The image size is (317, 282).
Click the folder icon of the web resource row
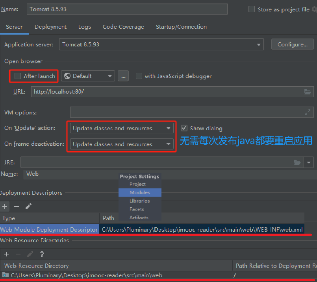[x=6, y=275]
